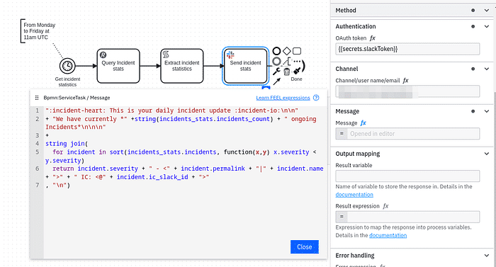Image resolution: width=496 pixels, height=267 pixels.
Task: Toggle FEEL fx on Message field
Action: (363, 123)
